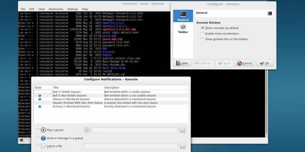Click 'pacce.php.zip' in terminal output
This screenshot has width=305, height=152.
tap(112, 39)
